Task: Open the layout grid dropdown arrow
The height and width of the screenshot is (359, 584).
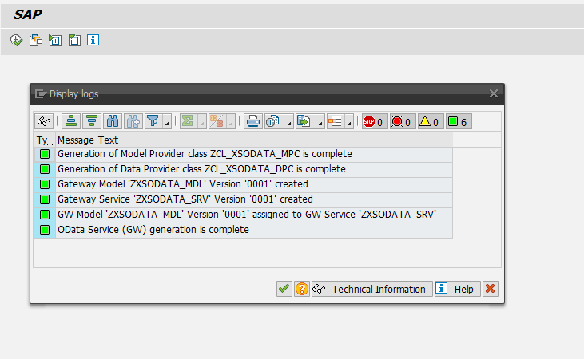Action: point(350,124)
